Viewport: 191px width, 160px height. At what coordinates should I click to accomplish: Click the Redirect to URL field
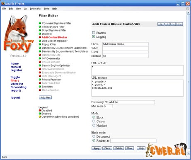pos(133,141)
